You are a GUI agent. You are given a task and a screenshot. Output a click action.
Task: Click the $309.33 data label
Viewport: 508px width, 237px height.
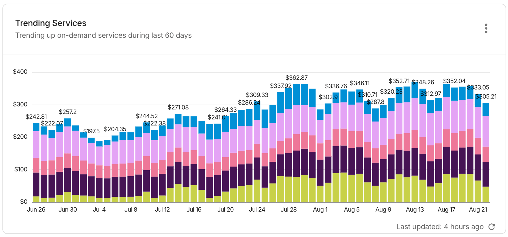tap(257, 95)
